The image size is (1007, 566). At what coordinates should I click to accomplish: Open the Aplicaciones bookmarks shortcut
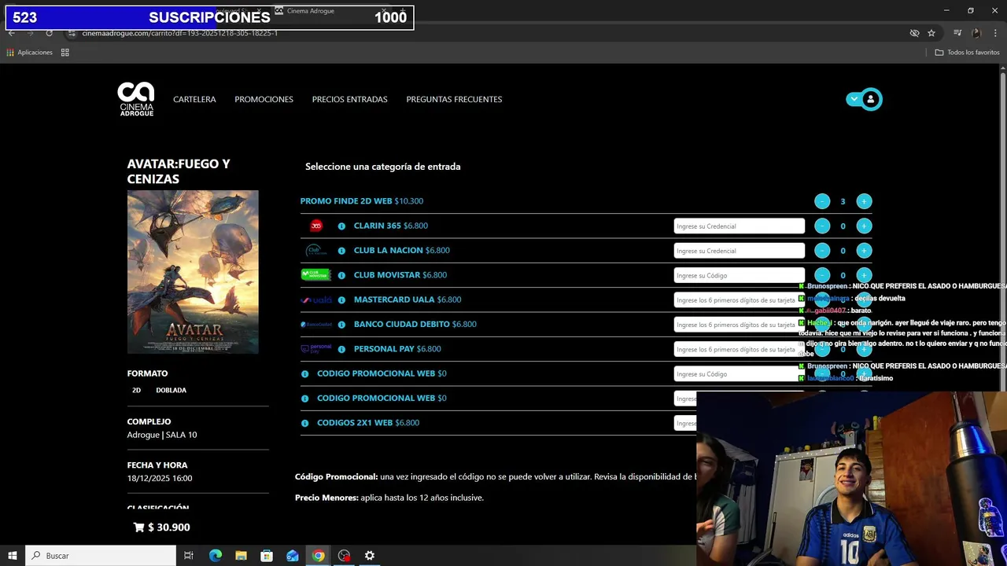29,53
